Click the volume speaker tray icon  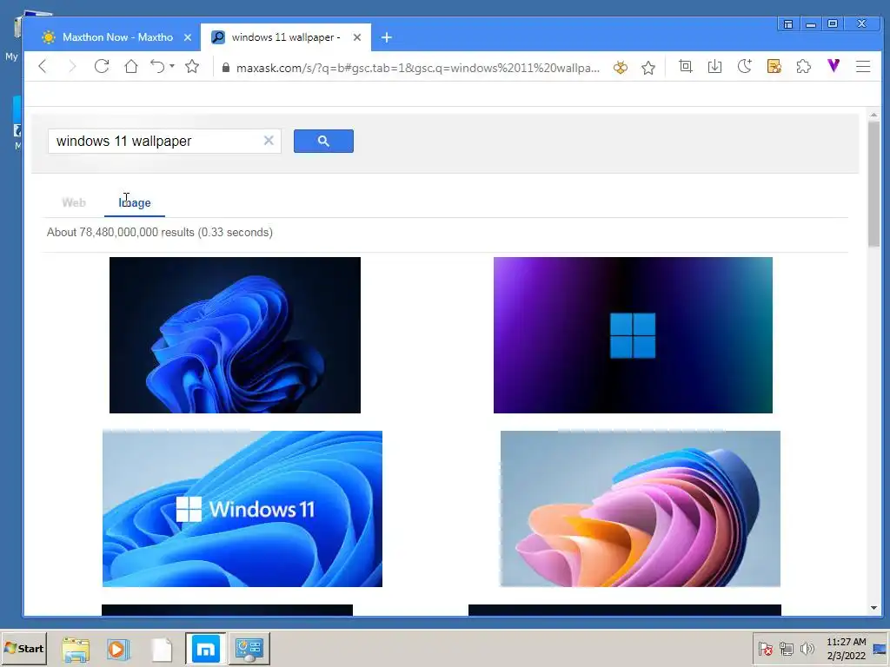[807, 648]
